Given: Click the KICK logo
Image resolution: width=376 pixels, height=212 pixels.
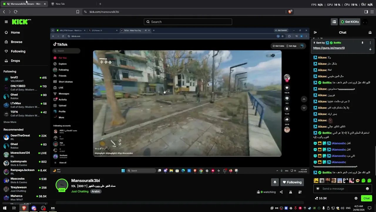Looking at the screenshot, I should 21,22.
